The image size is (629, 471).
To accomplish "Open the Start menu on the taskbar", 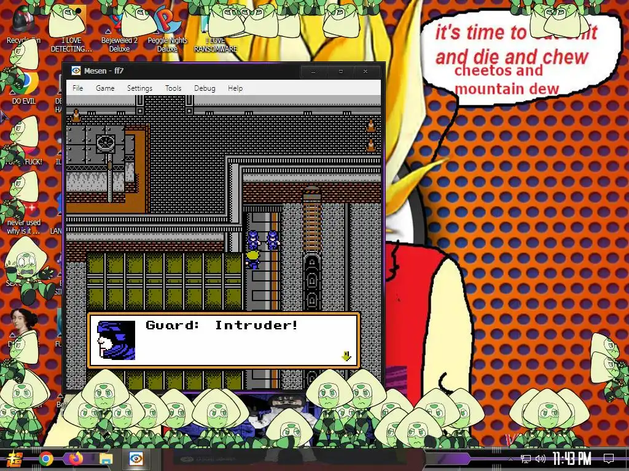I will pyautogui.click(x=15, y=459).
